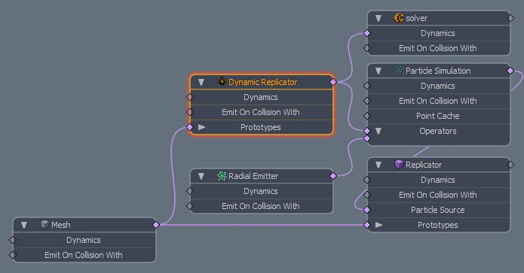The width and height of the screenshot is (524, 273).
Task: Collapse the solver node
Action: tap(378, 18)
